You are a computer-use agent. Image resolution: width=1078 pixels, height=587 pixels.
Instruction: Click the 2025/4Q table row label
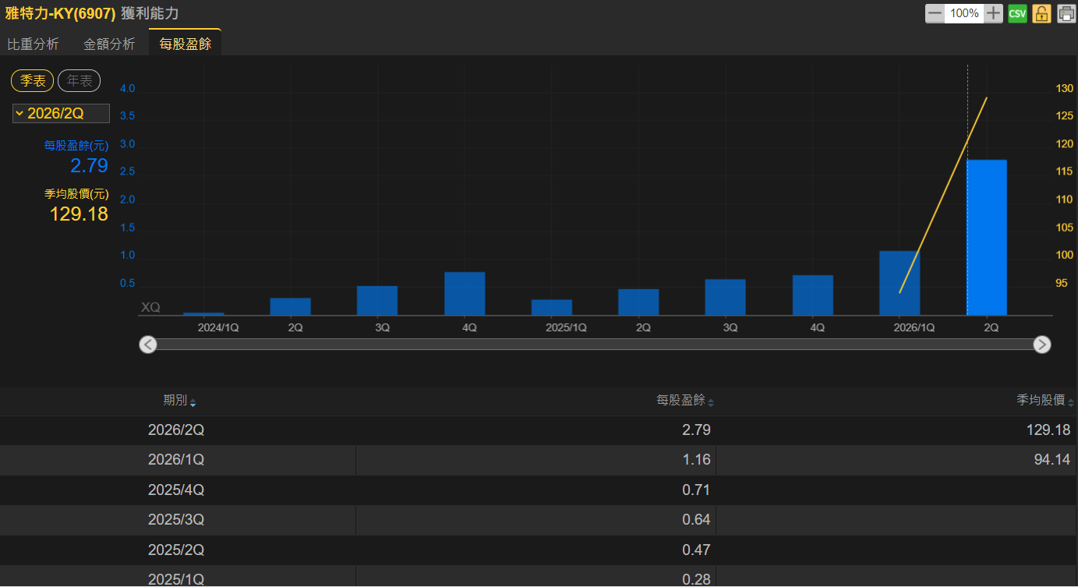click(x=176, y=490)
